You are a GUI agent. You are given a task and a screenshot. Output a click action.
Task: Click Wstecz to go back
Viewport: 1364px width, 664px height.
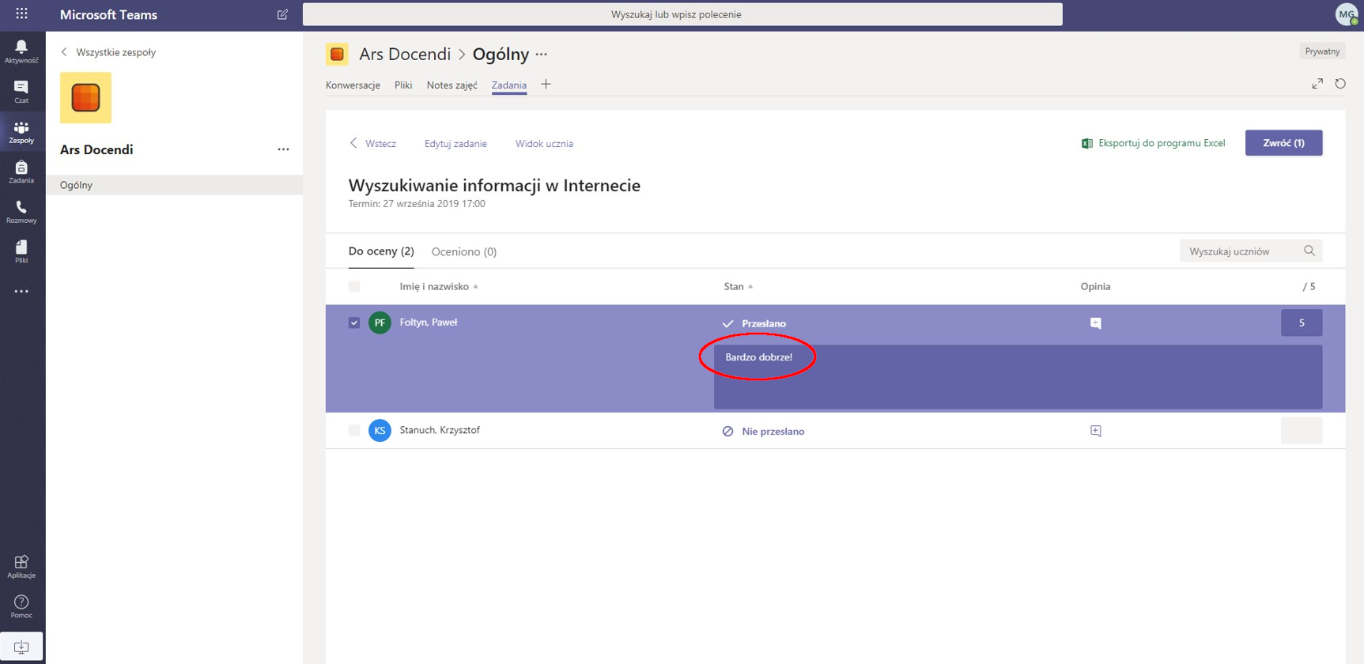point(373,144)
